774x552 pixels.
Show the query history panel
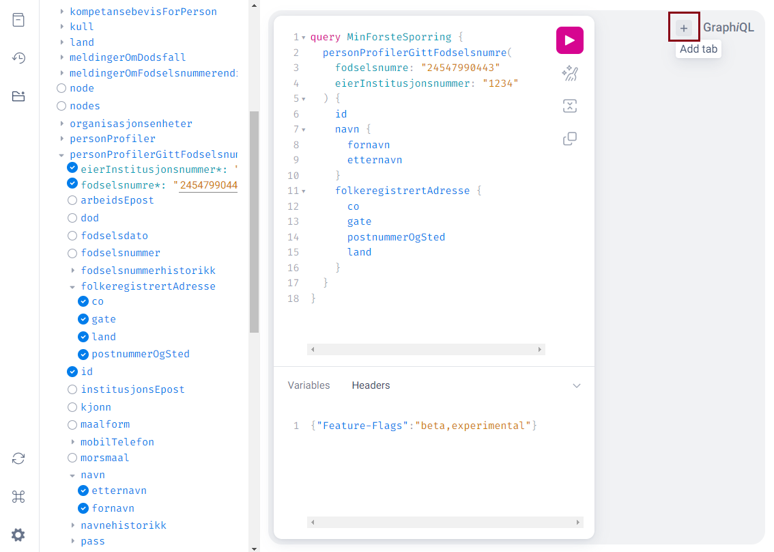click(x=18, y=57)
